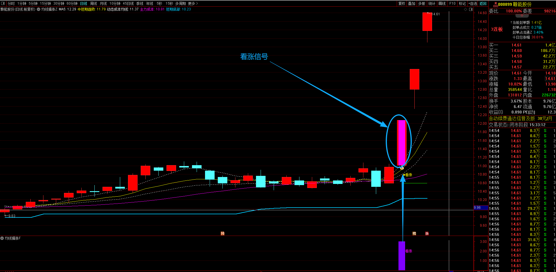Screen dimensions: 556x272
Task: Switch to 60分钟 period
Action: point(72,3)
